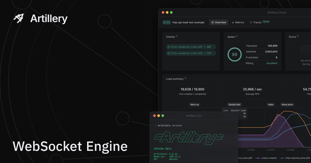The width and height of the screenshot is (311, 163).
Task: Select the http.response_time.p99 < 300 check
Action: click(x=191, y=47)
